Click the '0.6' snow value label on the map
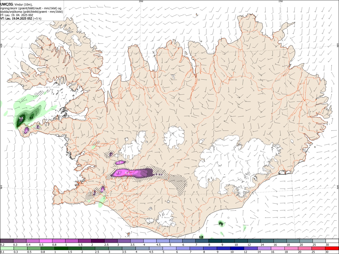Viewport: 339px width, 254px height. 102,190
